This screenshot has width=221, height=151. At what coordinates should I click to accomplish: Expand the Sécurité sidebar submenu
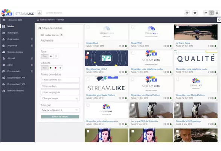(x=32, y=59)
